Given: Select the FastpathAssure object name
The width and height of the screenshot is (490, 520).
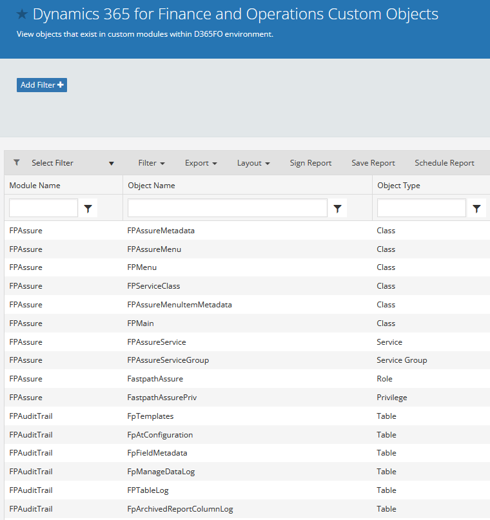Looking at the screenshot, I should (x=155, y=379).
